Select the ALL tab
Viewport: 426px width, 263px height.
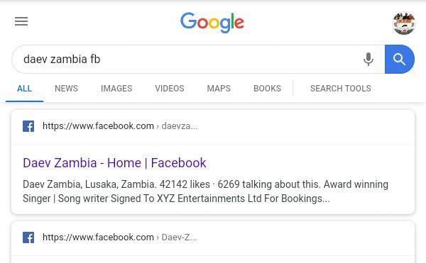click(24, 89)
